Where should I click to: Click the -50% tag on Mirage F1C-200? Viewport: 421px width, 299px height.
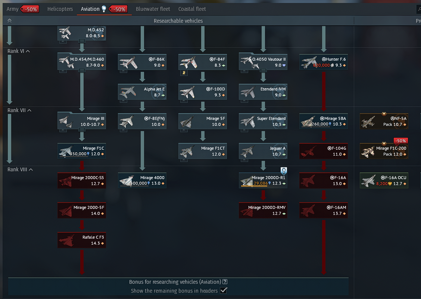click(401, 141)
